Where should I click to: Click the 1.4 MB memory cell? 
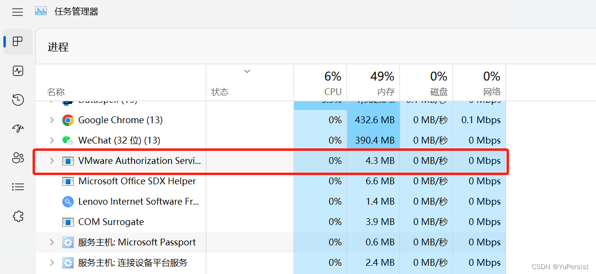coord(380,202)
